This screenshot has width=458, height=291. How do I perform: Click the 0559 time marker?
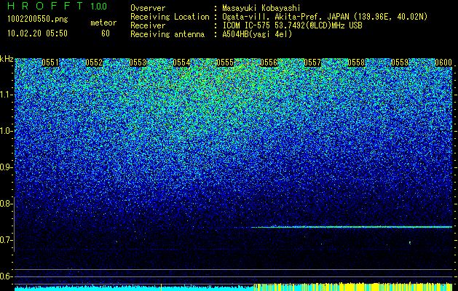[400, 63]
